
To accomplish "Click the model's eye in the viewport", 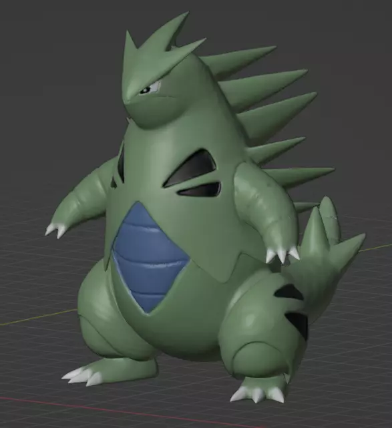I will pos(149,89).
